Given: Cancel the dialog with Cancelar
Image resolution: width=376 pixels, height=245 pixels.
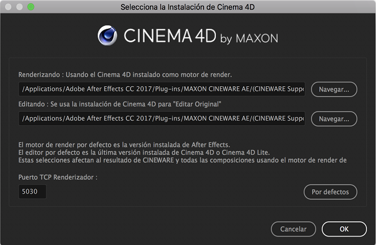Looking at the screenshot, I should (x=293, y=229).
